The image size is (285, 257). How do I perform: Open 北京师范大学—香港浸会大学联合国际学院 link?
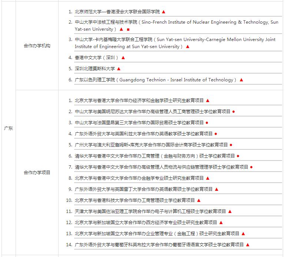point(117,12)
